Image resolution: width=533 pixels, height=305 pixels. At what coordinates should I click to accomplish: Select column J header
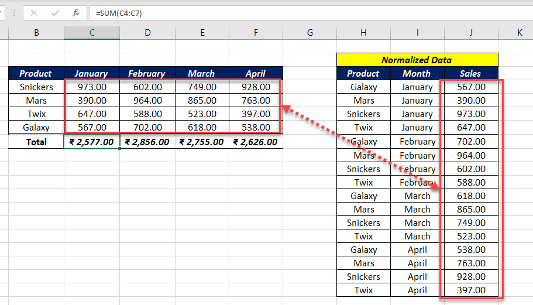471,33
